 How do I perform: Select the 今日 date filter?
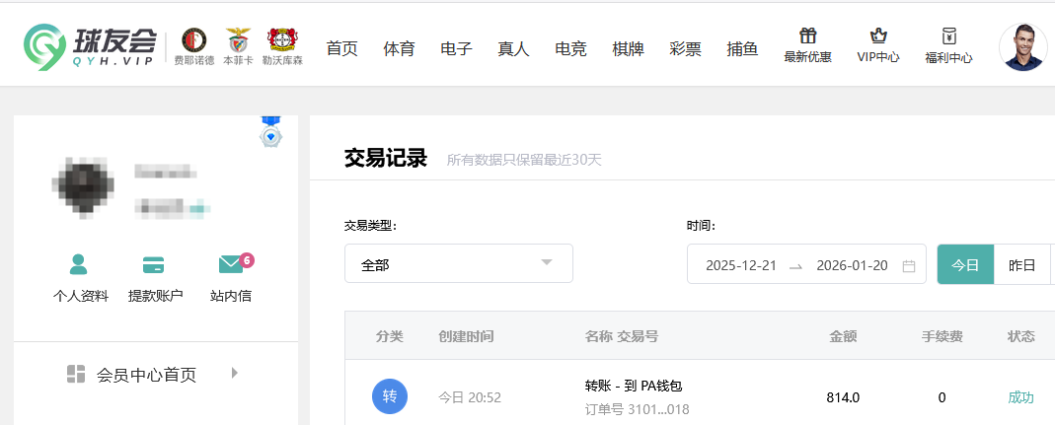click(x=965, y=264)
